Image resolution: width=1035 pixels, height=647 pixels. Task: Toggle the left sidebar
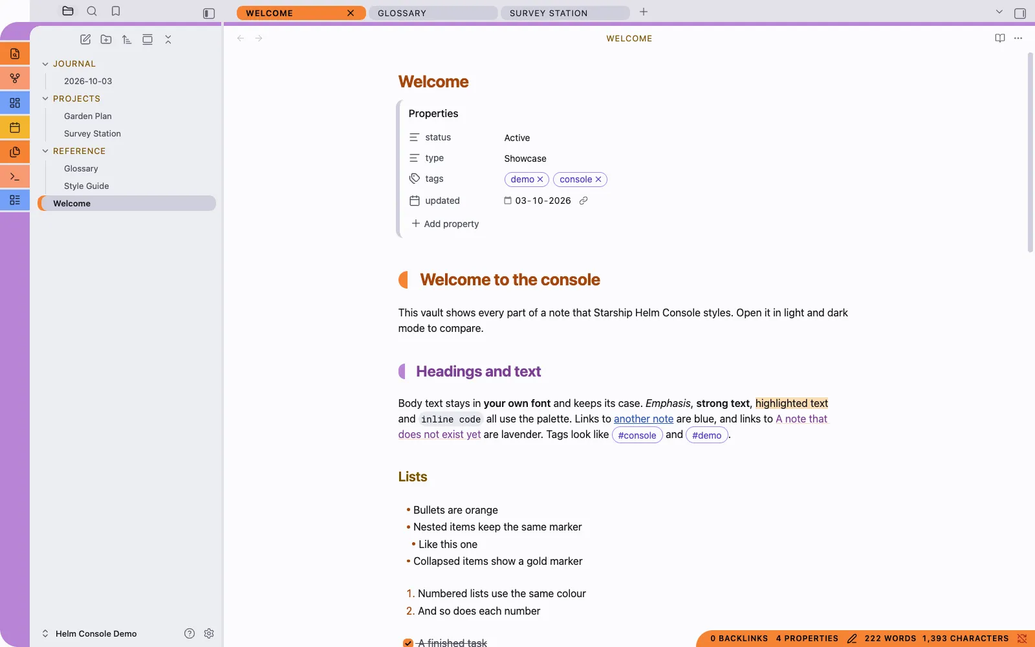click(x=209, y=14)
